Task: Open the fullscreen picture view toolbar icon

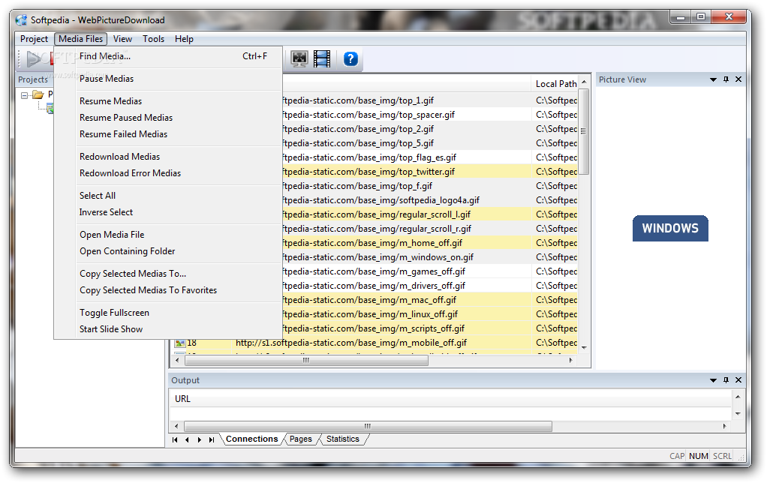Action: click(x=299, y=59)
